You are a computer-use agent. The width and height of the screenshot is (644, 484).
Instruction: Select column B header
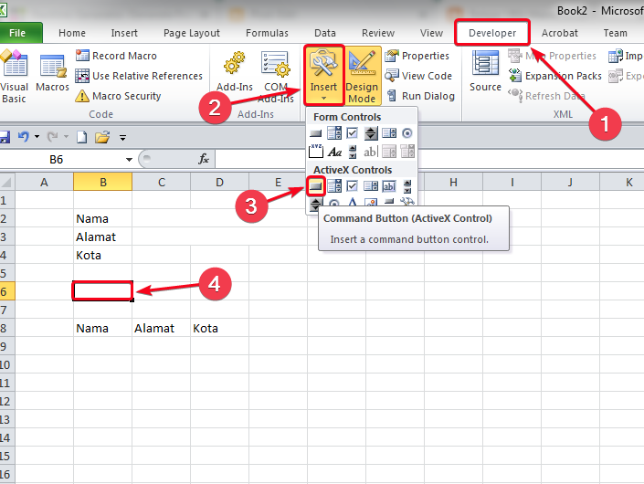(x=103, y=182)
